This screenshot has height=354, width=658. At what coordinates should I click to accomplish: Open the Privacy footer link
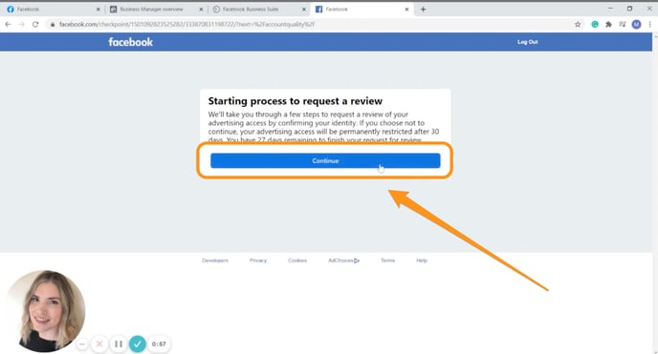pos(258,260)
